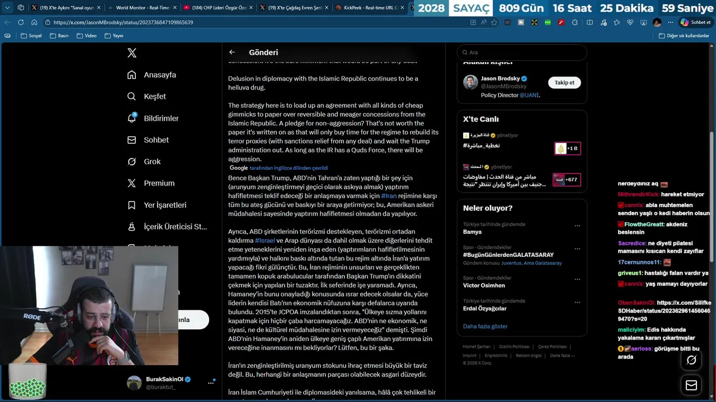The height and width of the screenshot is (402, 716).
Task: Open BurakSakinOl account menu dots
Action: coord(211,382)
